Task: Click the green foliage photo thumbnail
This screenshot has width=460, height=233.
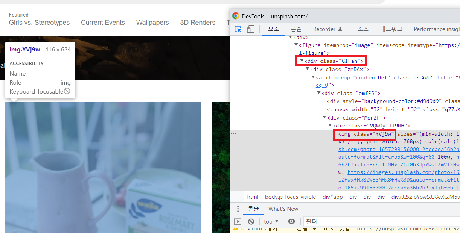Action: click(221, 168)
